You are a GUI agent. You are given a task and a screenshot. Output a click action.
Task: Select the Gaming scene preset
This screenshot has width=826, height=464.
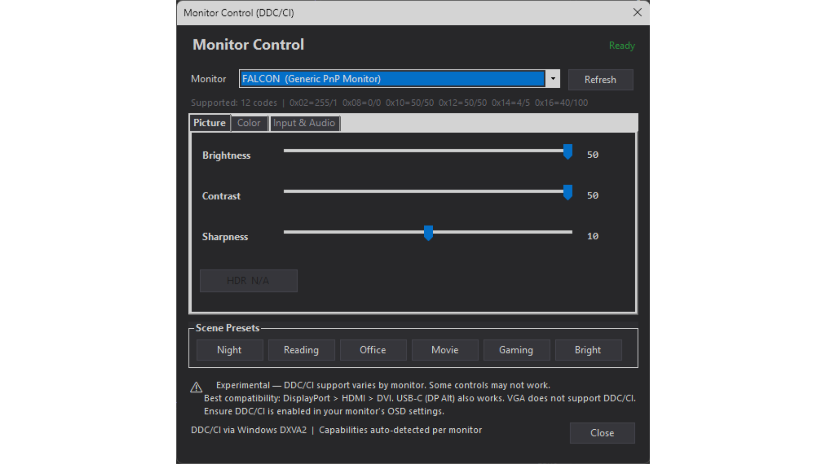(x=516, y=350)
